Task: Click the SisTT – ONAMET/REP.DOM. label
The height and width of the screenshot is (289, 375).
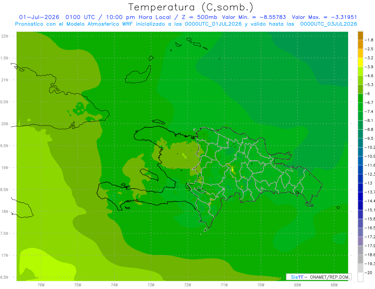Action: pyautogui.click(x=318, y=277)
